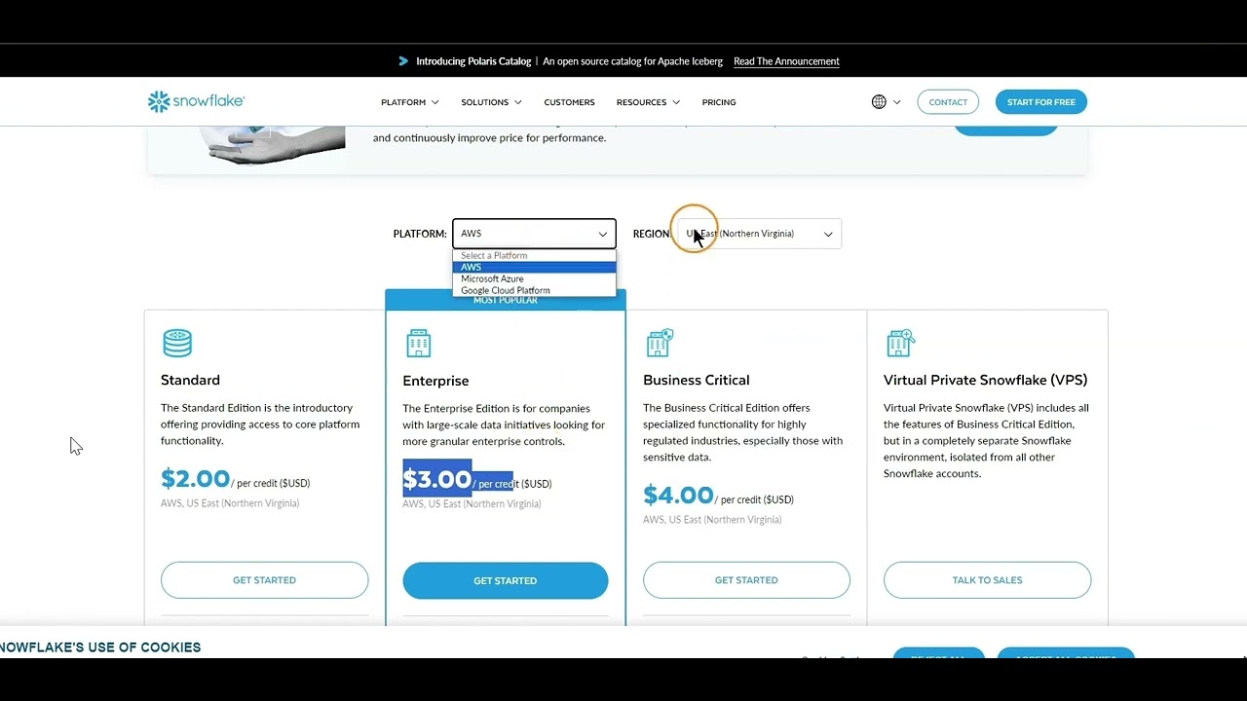This screenshot has width=1247, height=701.
Task: Go to PRICING in the top navigation
Action: 719,102
